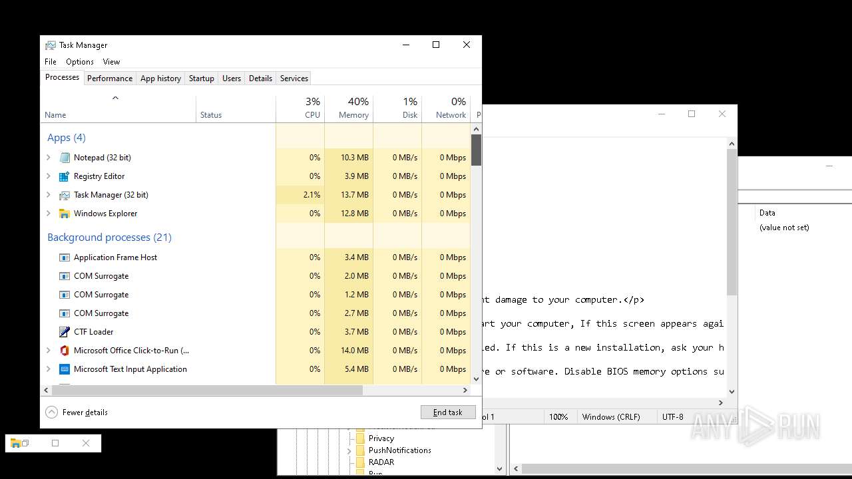
Task: Click UTF-8 encoding in Notepad status bar
Action: pyautogui.click(x=673, y=417)
